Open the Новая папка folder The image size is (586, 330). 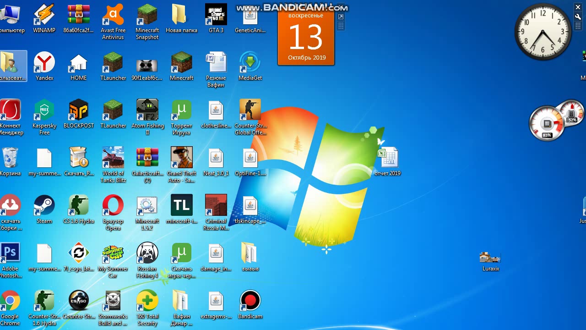click(182, 18)
